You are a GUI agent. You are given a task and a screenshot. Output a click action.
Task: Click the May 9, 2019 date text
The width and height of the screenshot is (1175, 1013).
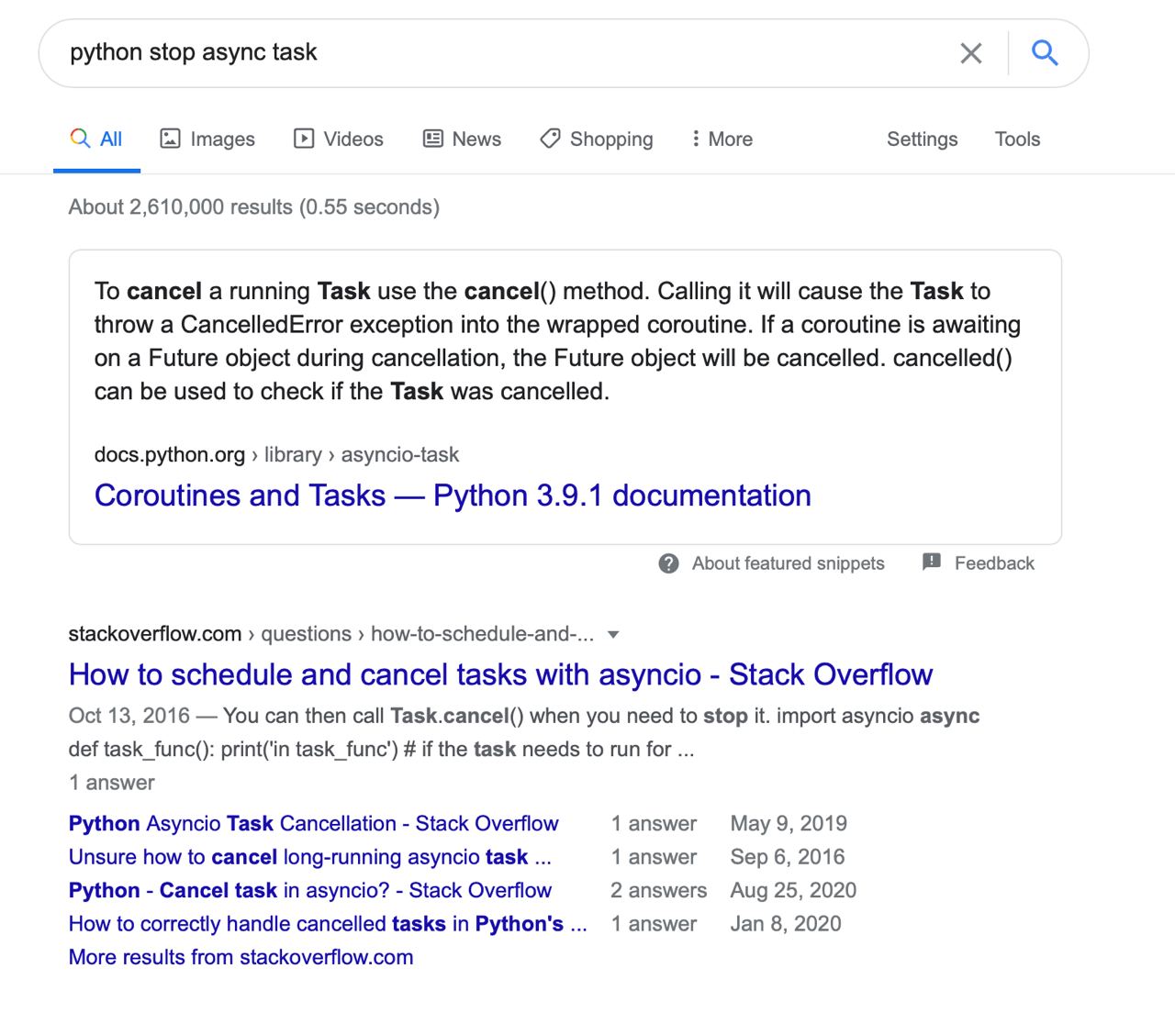(789, 824)
